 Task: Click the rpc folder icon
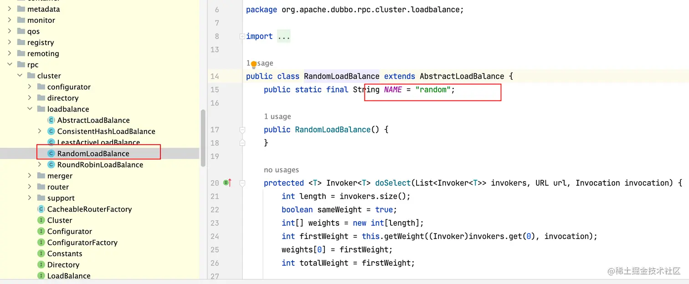coord(21,65)
